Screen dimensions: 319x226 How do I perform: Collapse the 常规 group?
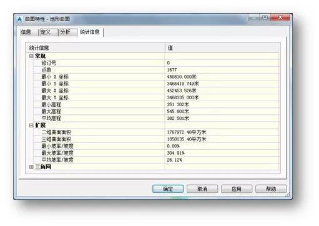[31, 56]
